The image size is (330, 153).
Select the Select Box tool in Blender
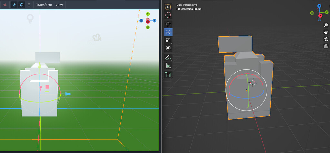coord(168,7)
